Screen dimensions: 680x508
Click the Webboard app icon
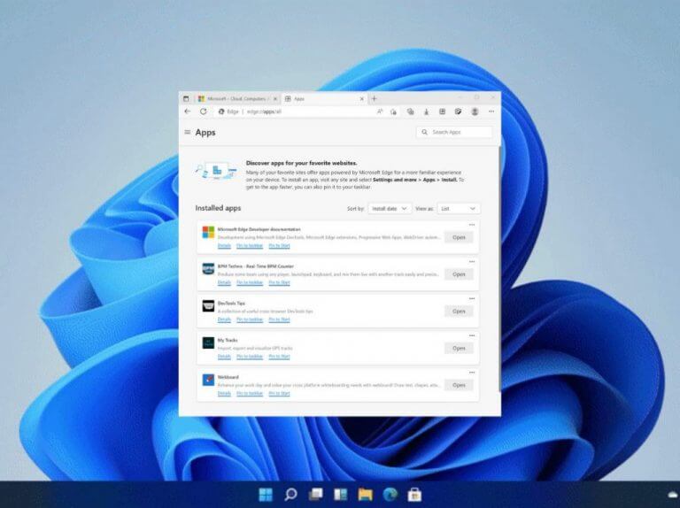coord(208,380)
